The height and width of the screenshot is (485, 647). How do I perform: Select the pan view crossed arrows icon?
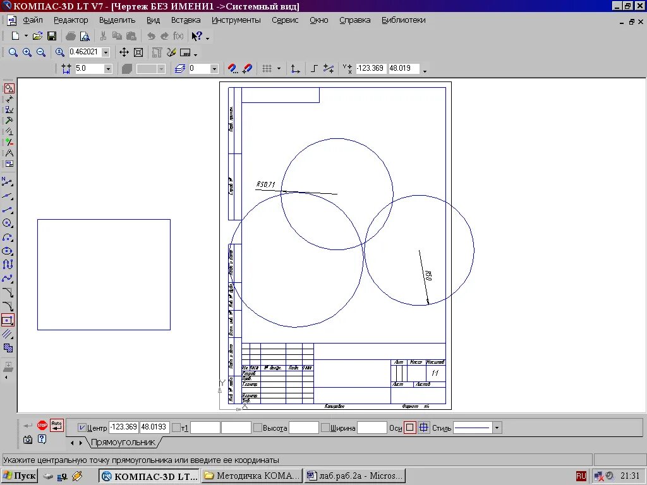pyautogui.click(x=124, y=52)
